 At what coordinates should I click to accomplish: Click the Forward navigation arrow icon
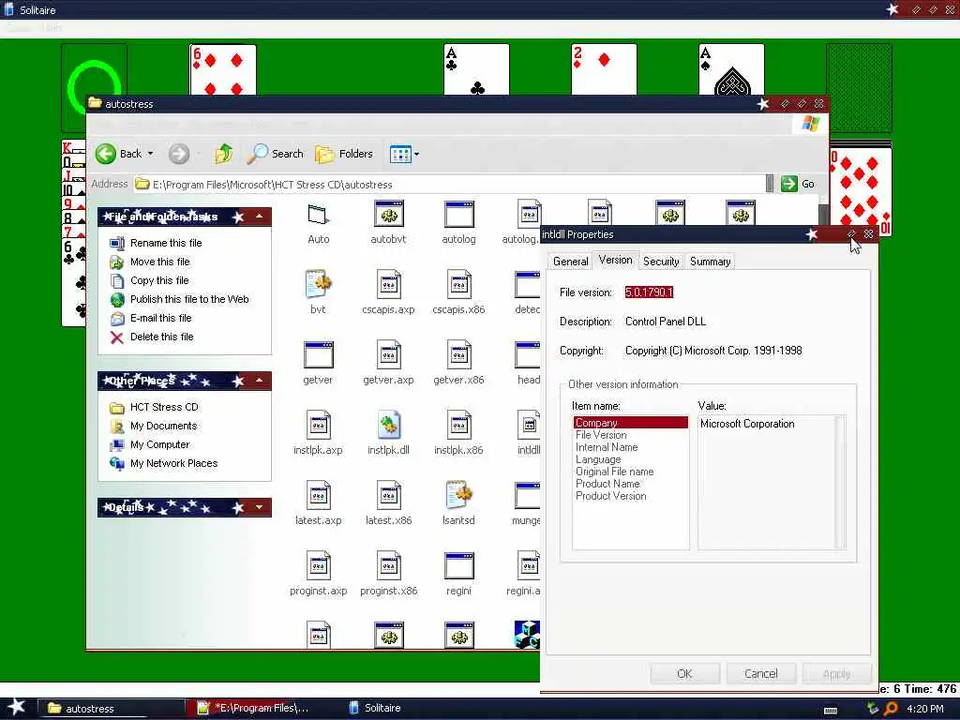click(x=179, y=154)
